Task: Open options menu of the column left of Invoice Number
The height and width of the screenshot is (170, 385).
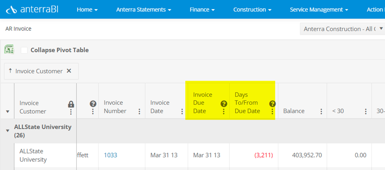Action: (93, 111)
